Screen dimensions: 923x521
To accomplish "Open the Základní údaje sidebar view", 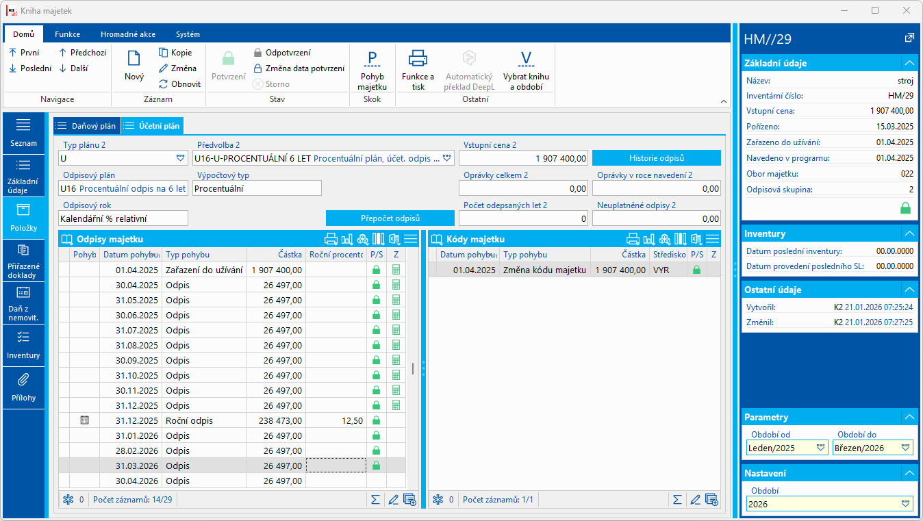I will point(24,175).
